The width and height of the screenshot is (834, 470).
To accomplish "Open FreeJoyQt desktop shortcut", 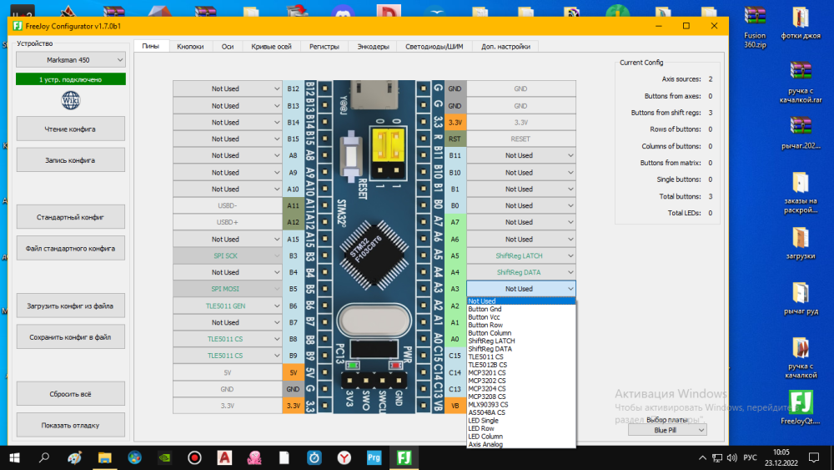I will [x=800, y=402].
